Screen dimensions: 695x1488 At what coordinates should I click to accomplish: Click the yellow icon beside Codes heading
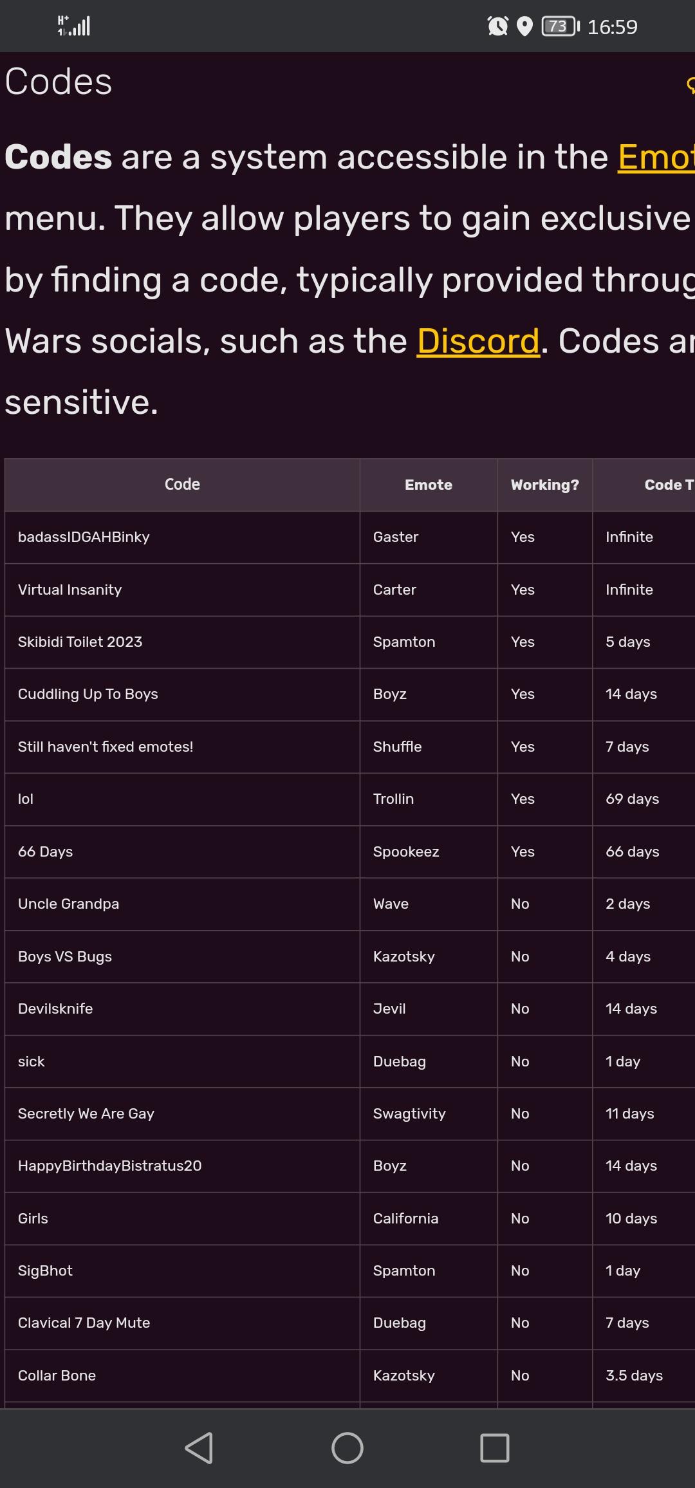click(x=690, y=84)
